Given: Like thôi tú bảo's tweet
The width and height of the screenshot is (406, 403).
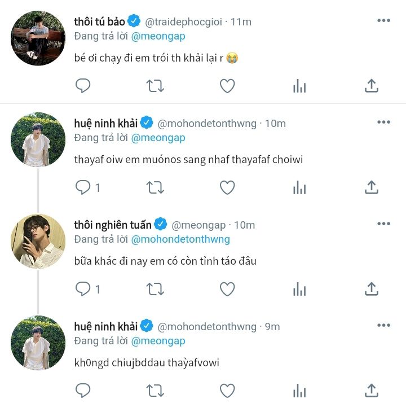Looking at the screenshot, I should click(227, 86).
